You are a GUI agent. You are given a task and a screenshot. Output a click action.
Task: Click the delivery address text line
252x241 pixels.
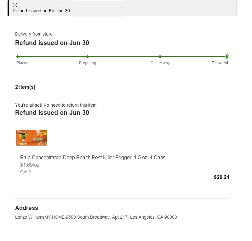pos(96,217)
